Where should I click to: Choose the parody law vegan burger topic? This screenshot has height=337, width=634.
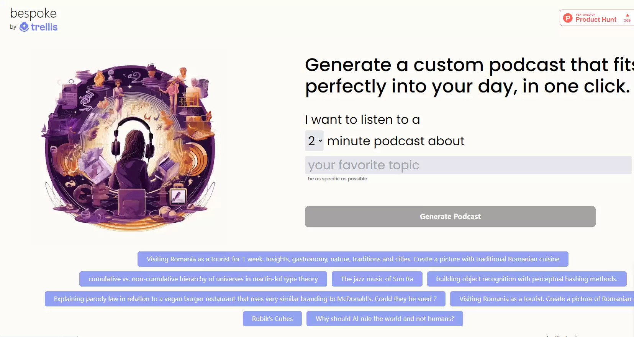pos(245,299)
